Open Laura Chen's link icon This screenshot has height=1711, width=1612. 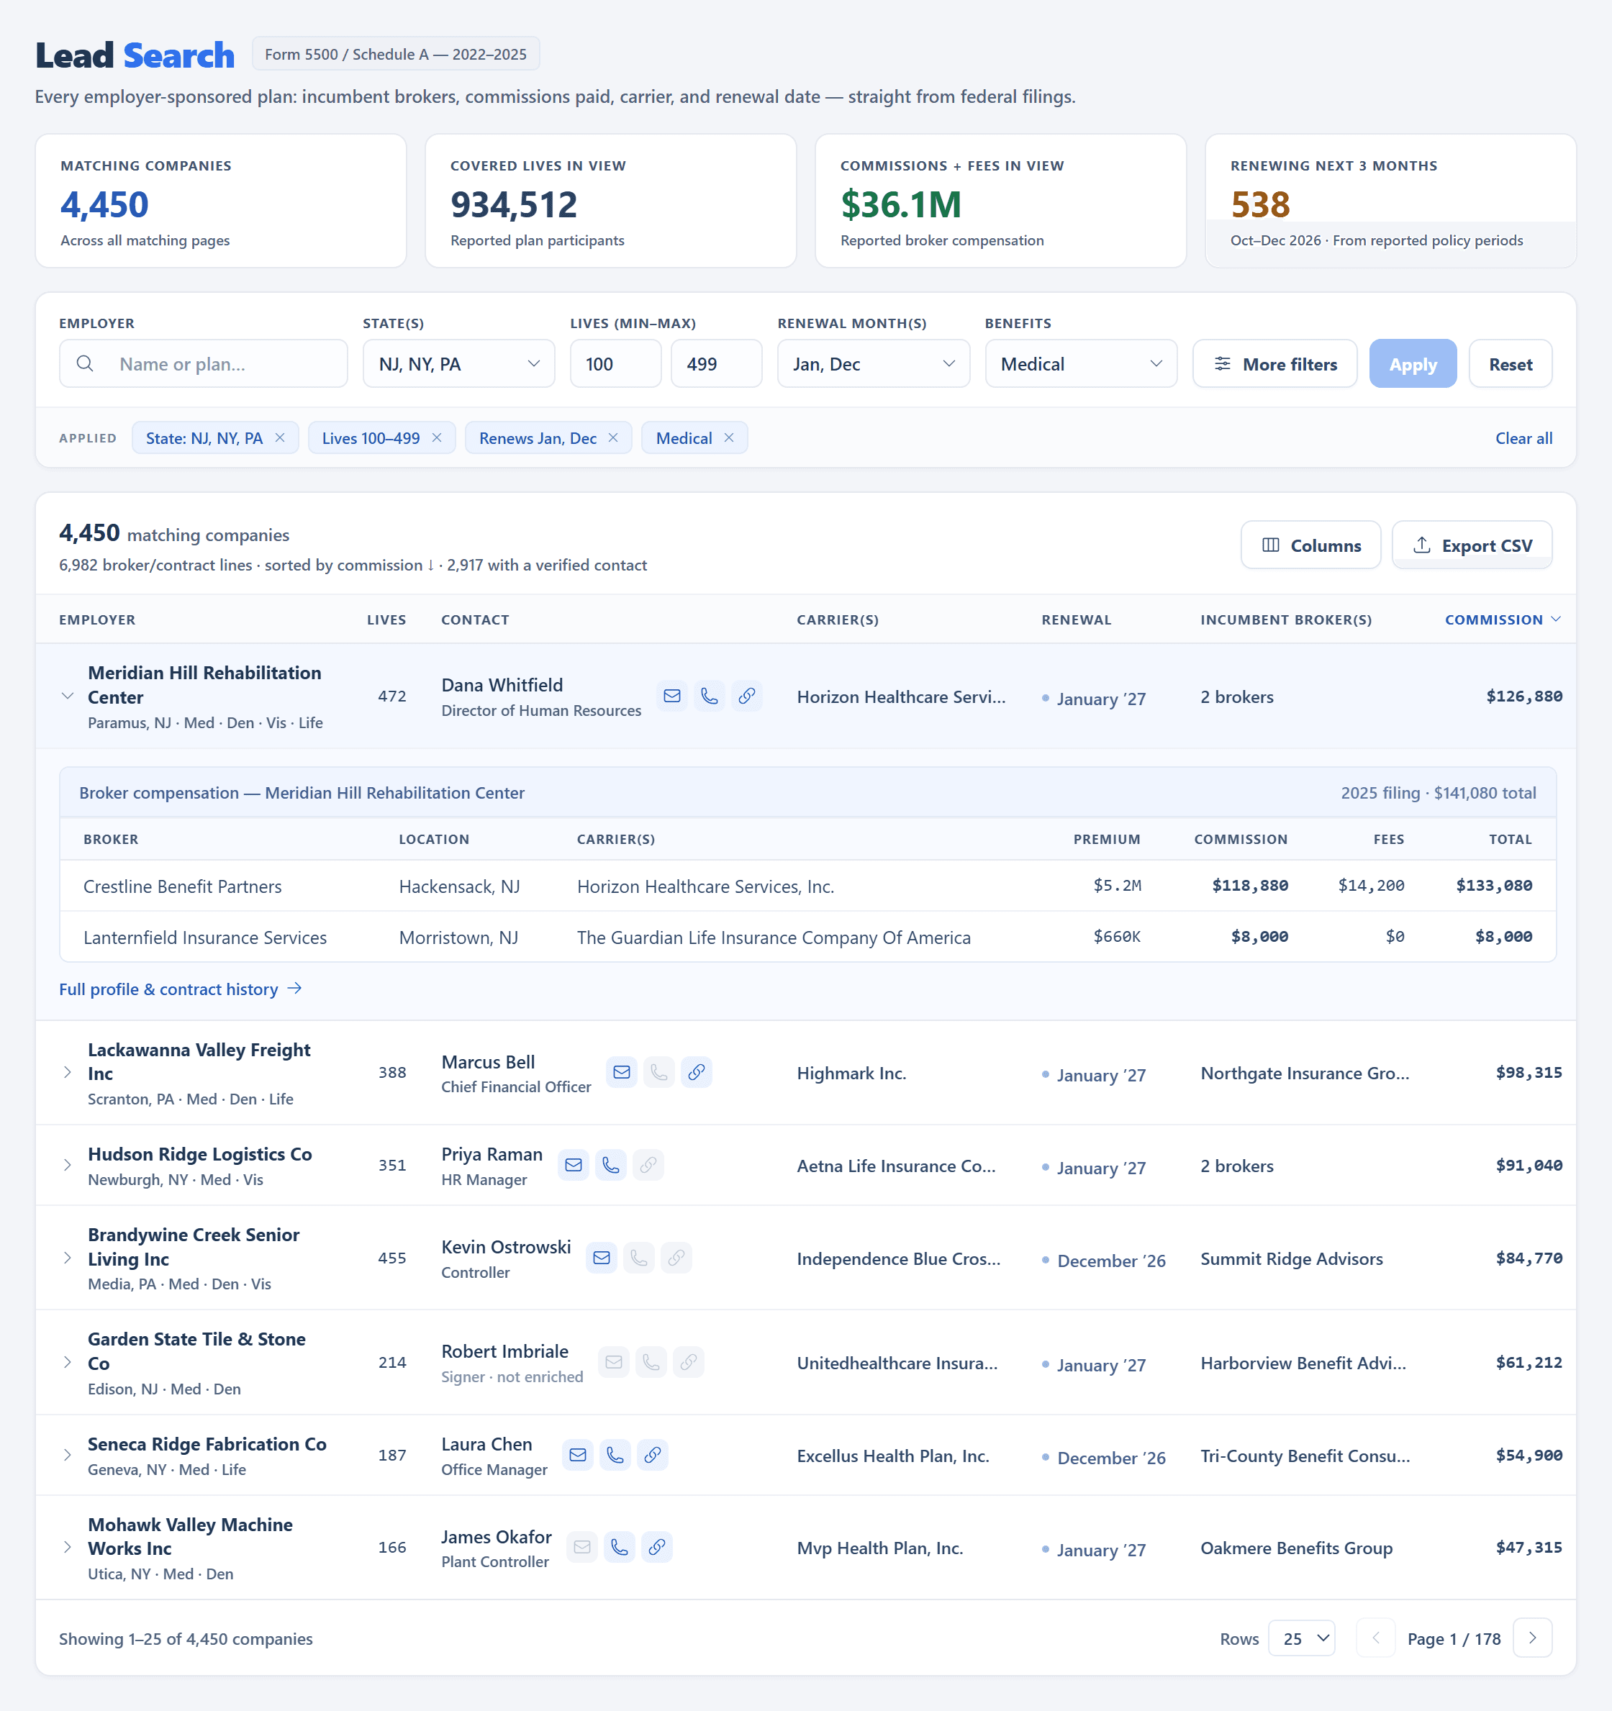click(x=653, y=1456)
